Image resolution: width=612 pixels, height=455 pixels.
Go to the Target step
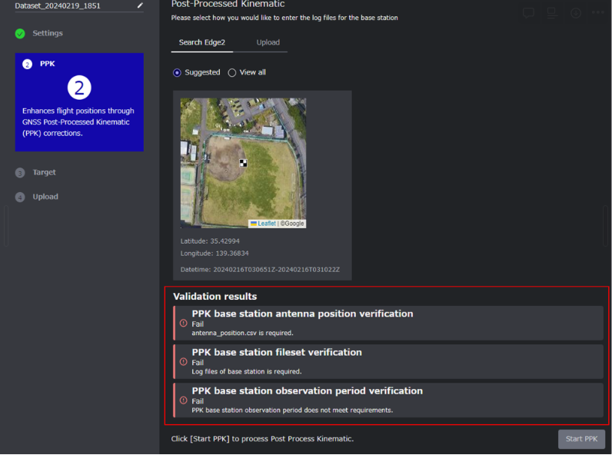[44, 172]
